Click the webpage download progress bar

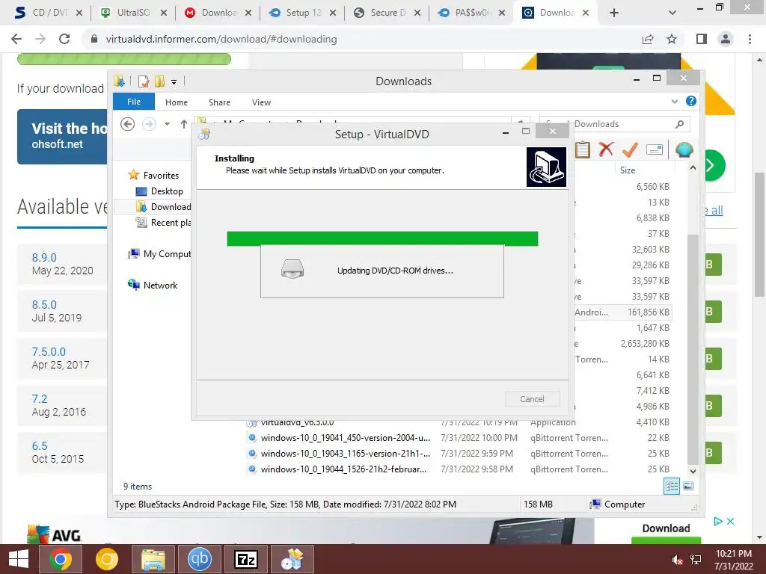pos(123,59)
